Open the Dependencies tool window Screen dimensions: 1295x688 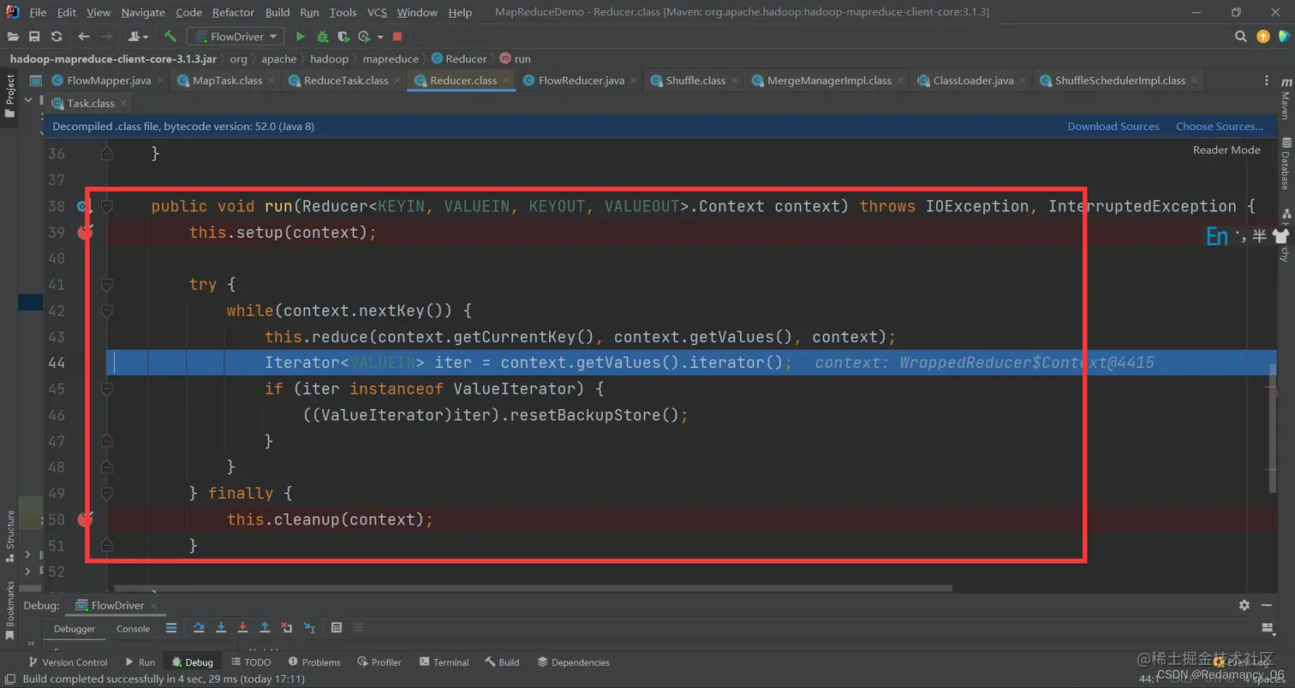(x=573, y=662)
